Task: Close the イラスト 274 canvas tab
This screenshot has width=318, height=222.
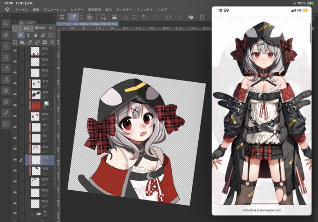Action: tap(59, 24)
